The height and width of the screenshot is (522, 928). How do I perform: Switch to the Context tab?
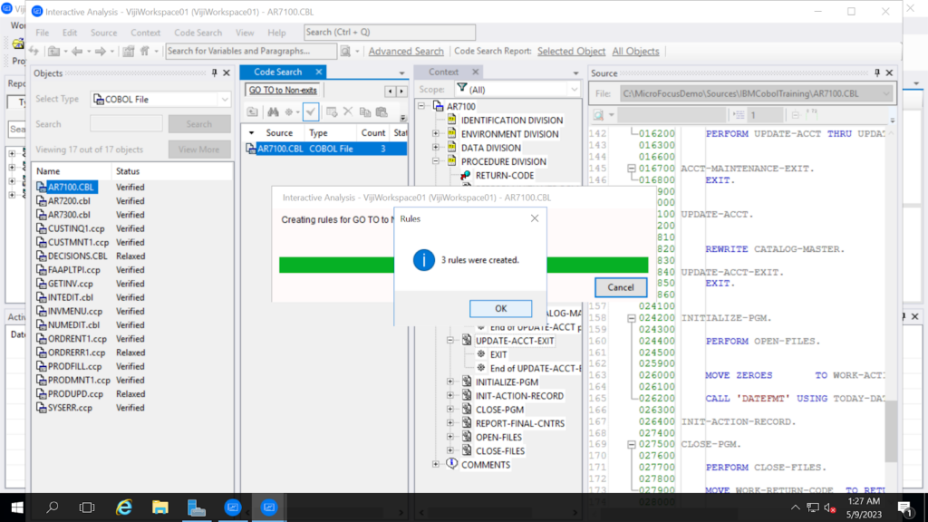[x=443, y=72]
